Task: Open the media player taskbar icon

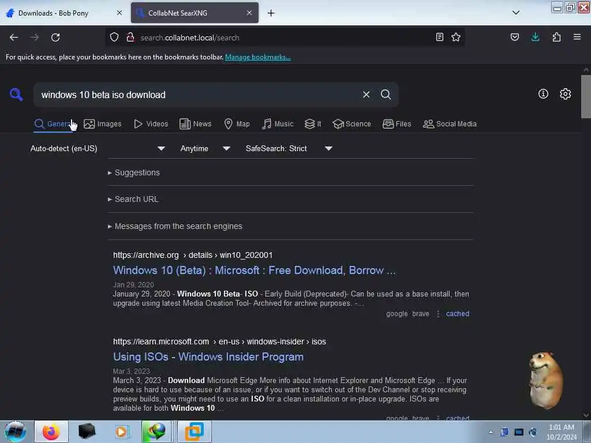Action: pos(121,431)
